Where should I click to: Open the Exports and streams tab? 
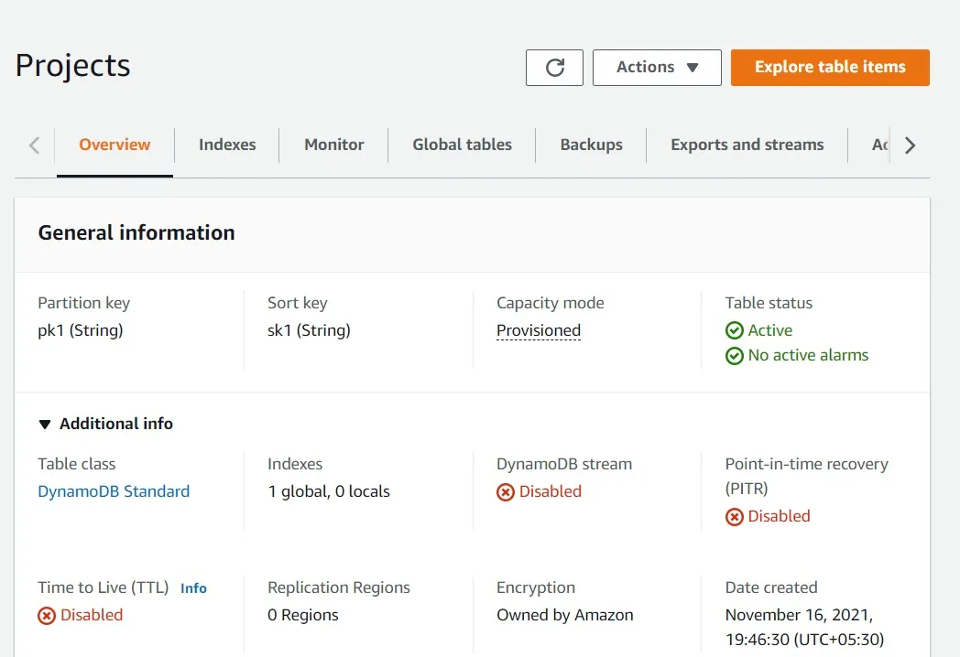coord(747,145)
